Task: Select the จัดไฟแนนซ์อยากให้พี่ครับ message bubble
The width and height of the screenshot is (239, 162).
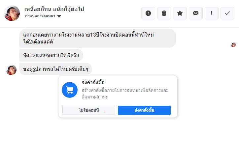Action: click(51, 55)
